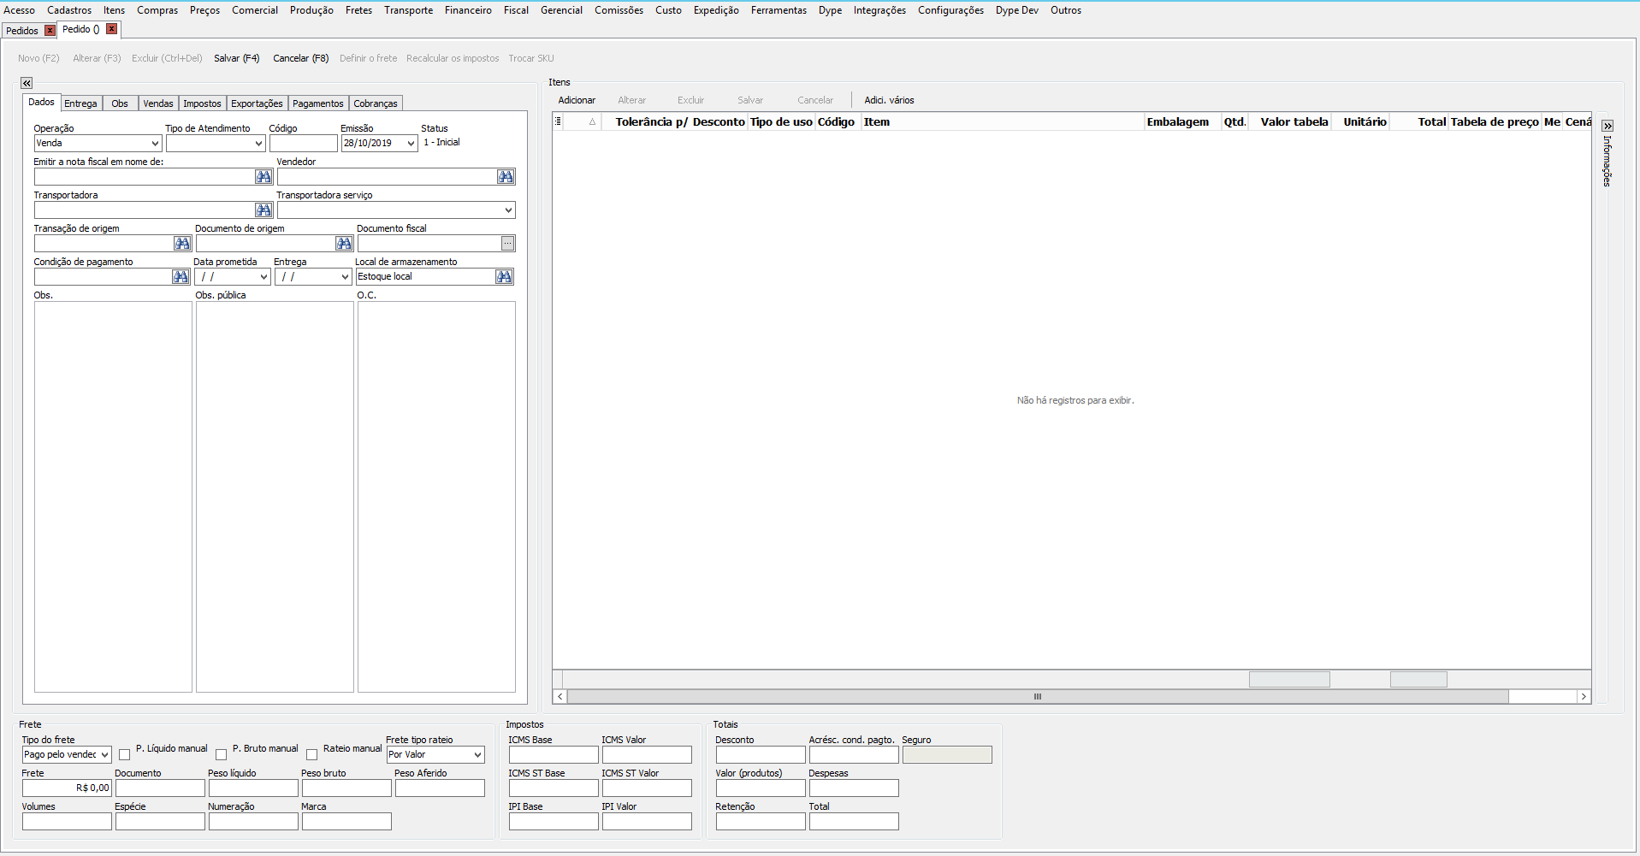Switch to the Pagamentos tab
Image resolution: width=1640 pixels, height=856 pixels.
318,103
